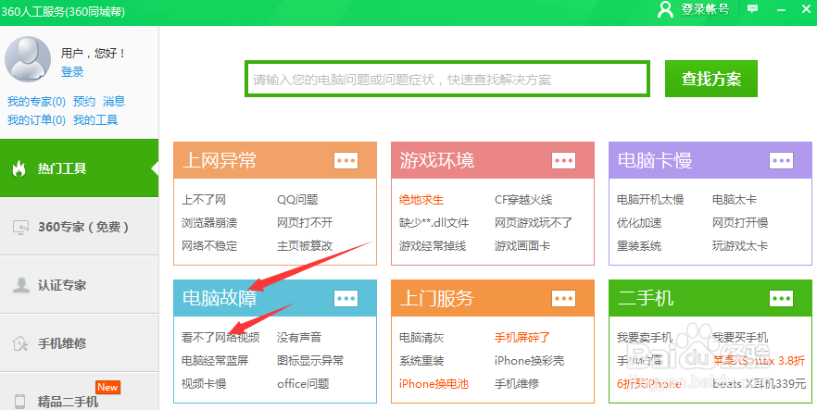Click the 我要卖手机 item
Image resolution: width=817 pixels, height=410 pixels.
coord(645,337)
